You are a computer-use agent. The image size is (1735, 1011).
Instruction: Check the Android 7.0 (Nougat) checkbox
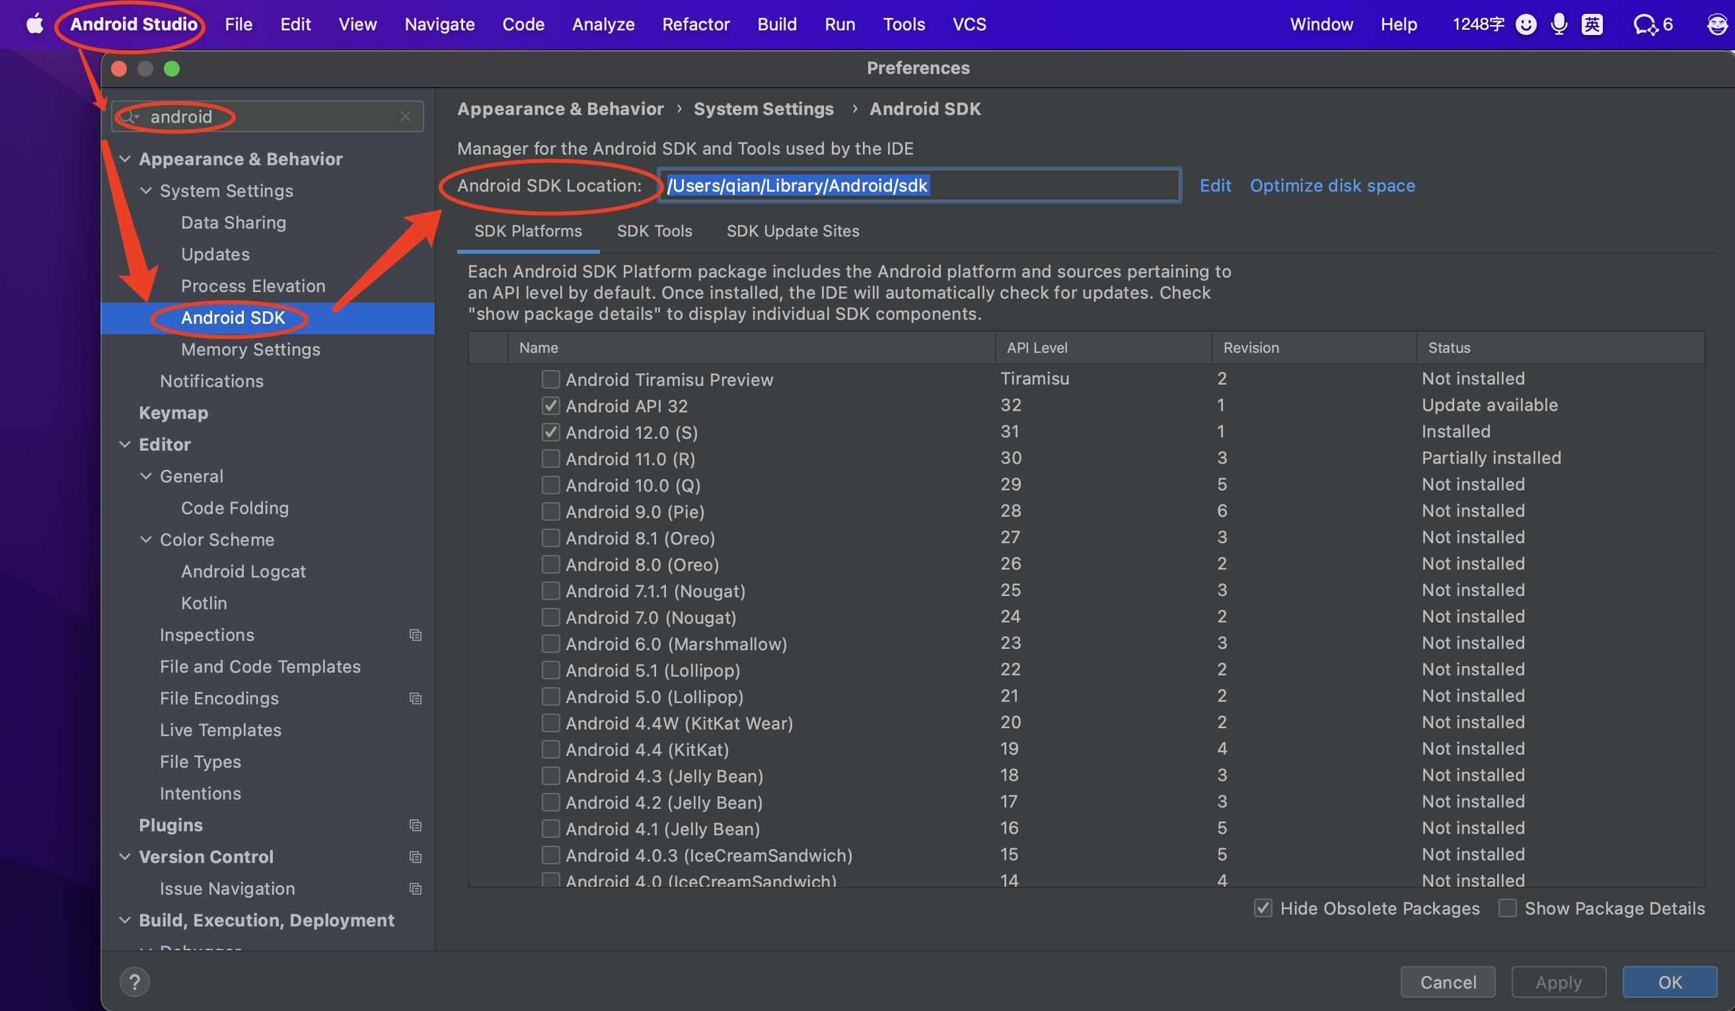(x=551, y=617)
